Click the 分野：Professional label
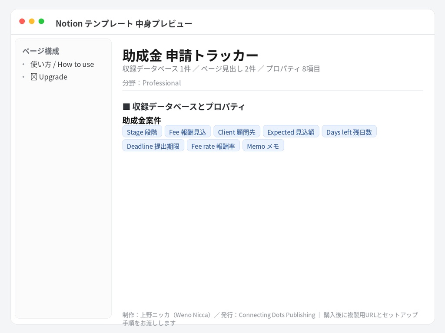The width and height of the screenshot is (445, 333). 152,83
